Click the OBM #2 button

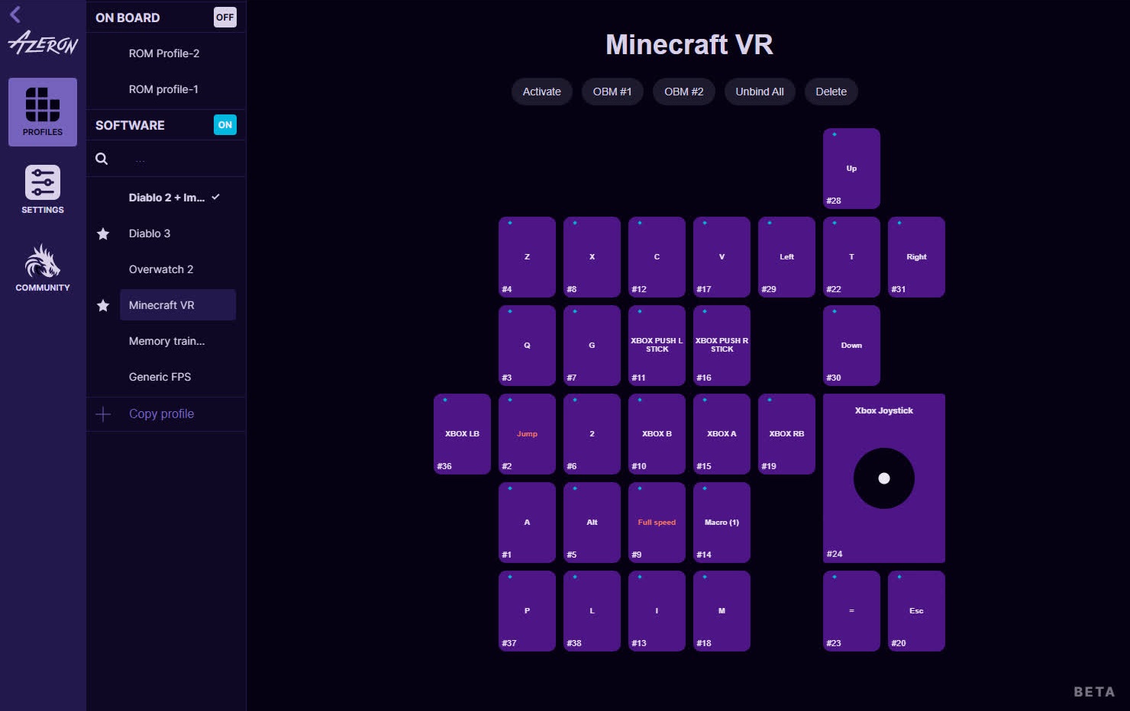684,92
